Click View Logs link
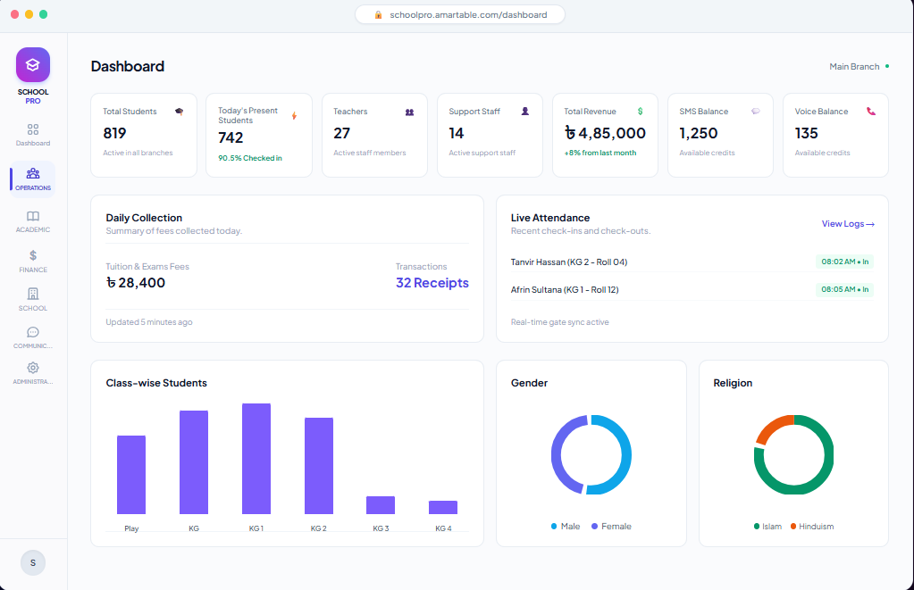Viewport: 914px width, 590px height. tap(848, 224)
